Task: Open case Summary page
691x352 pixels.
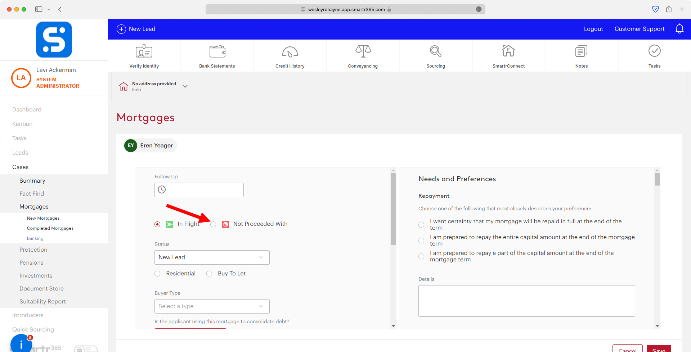Action: click(x=32, y=180)
